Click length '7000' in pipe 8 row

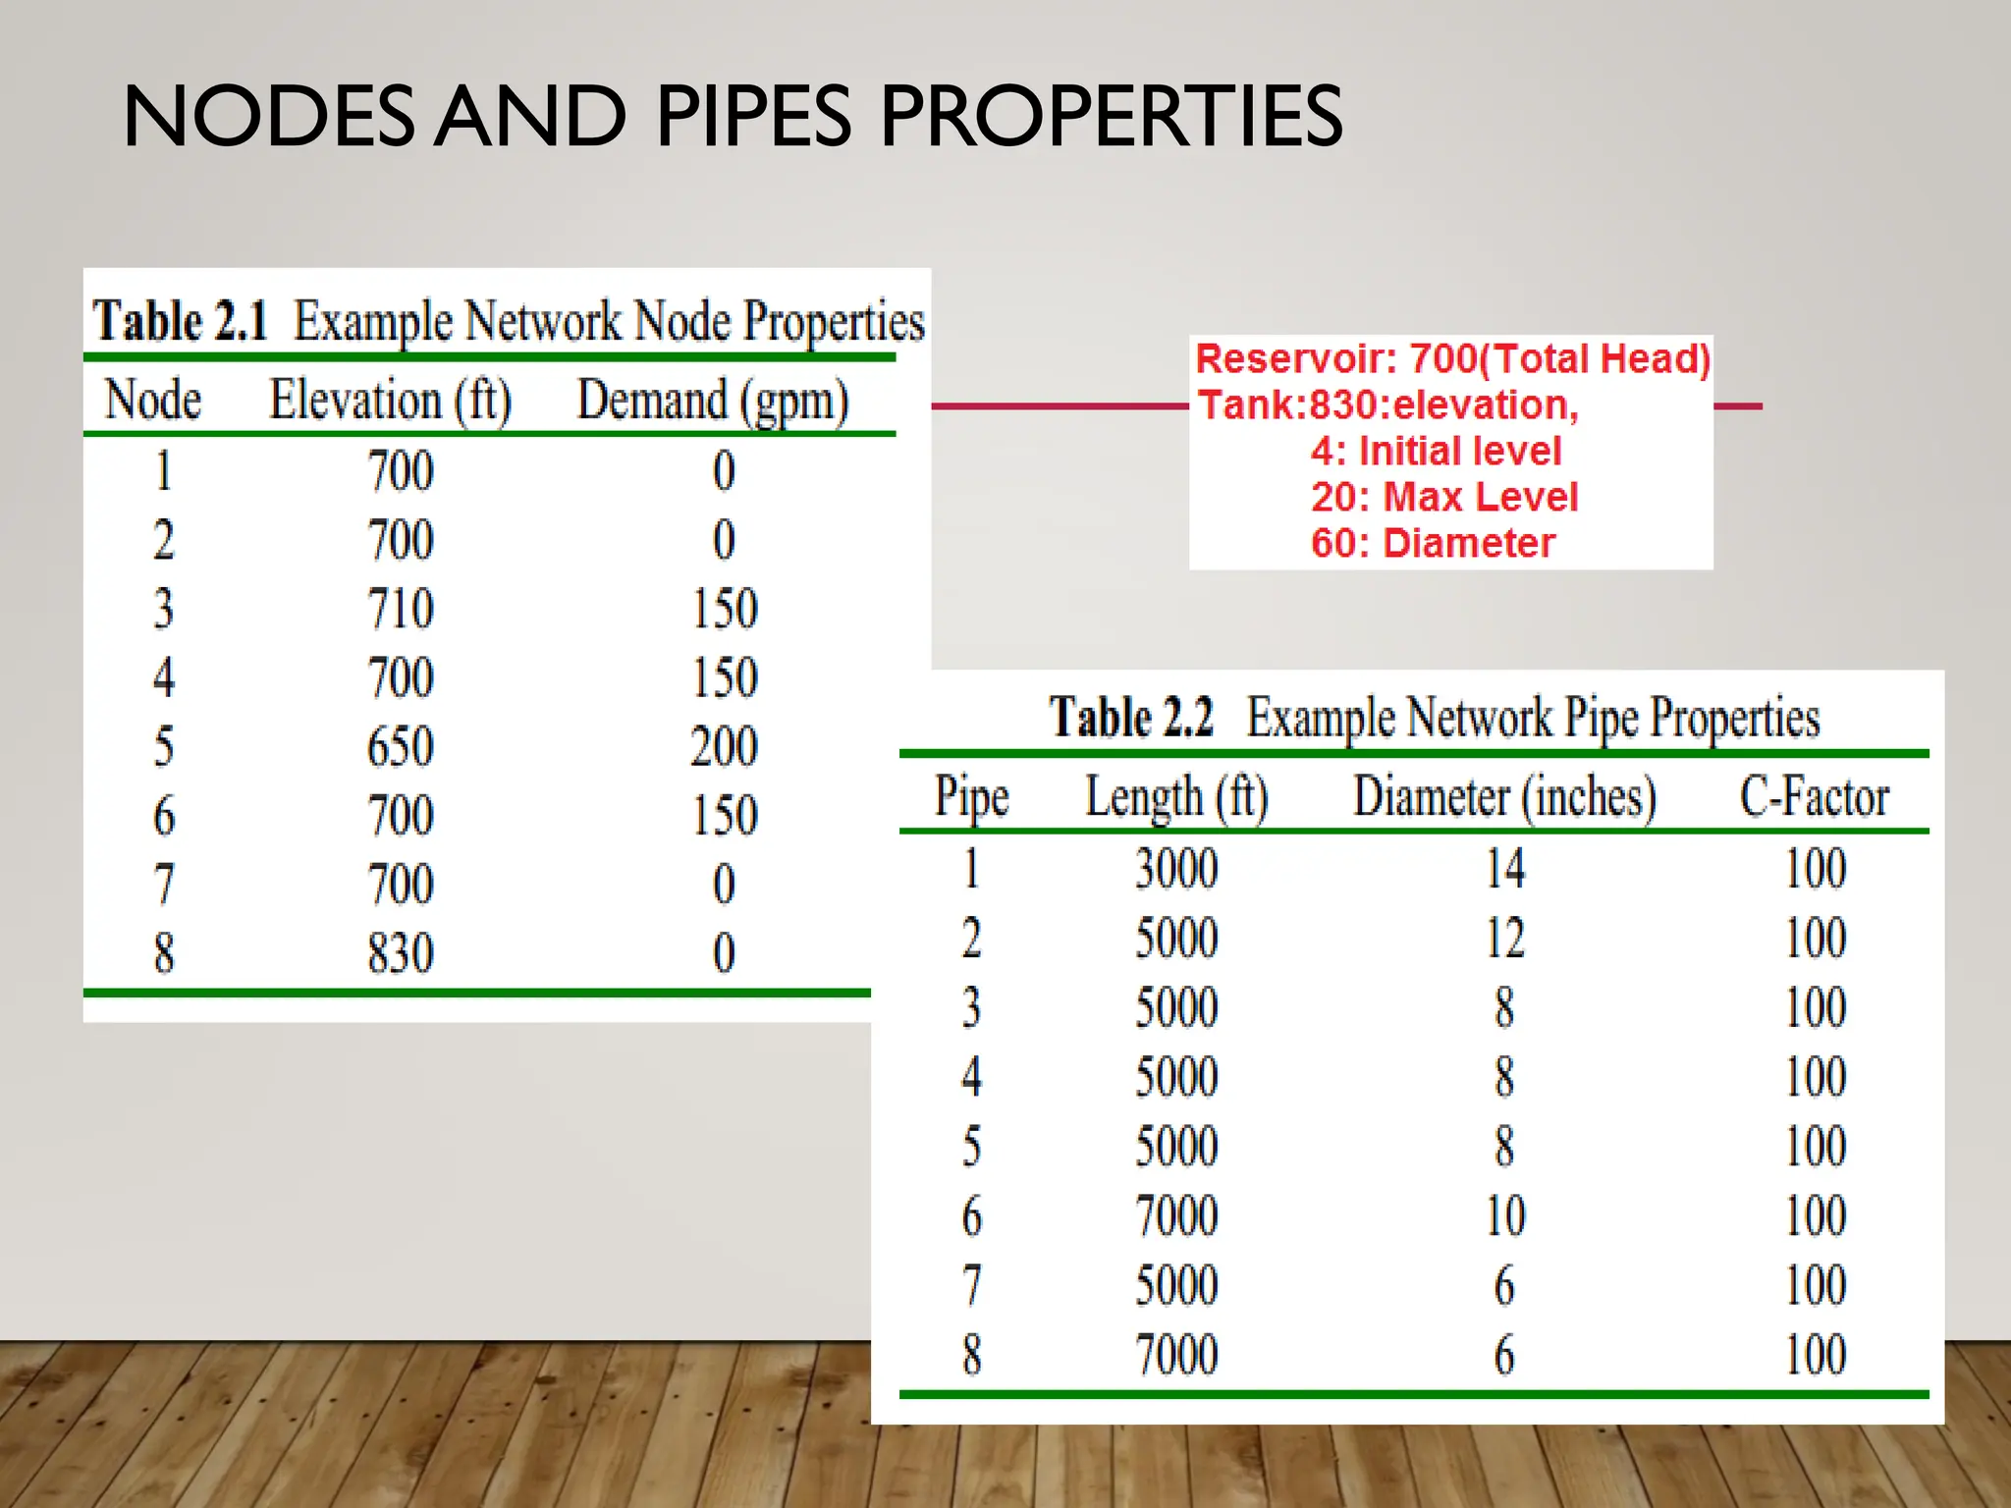pos(1176,1356)
